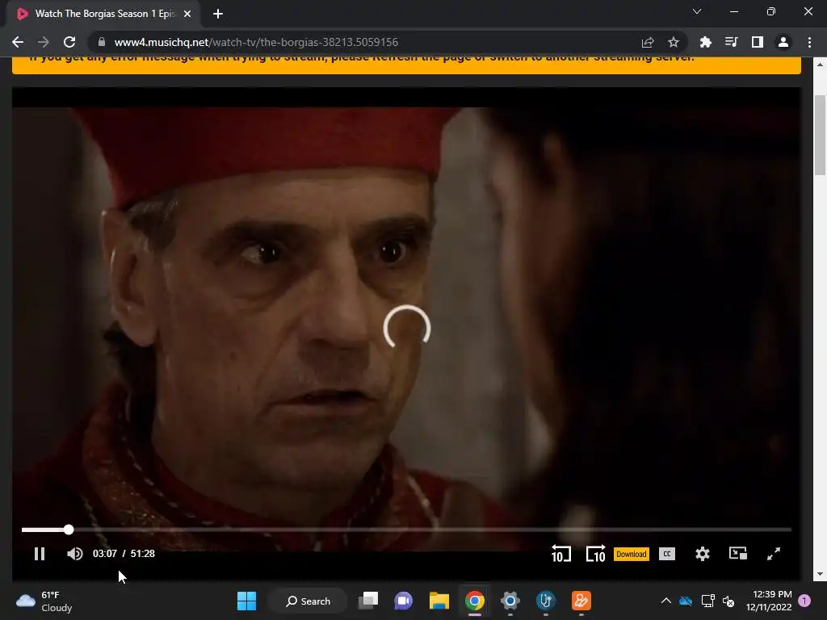This screenshot has height=620, width=827.
Task: Share this page icon
Action: [x=648, y=42]
